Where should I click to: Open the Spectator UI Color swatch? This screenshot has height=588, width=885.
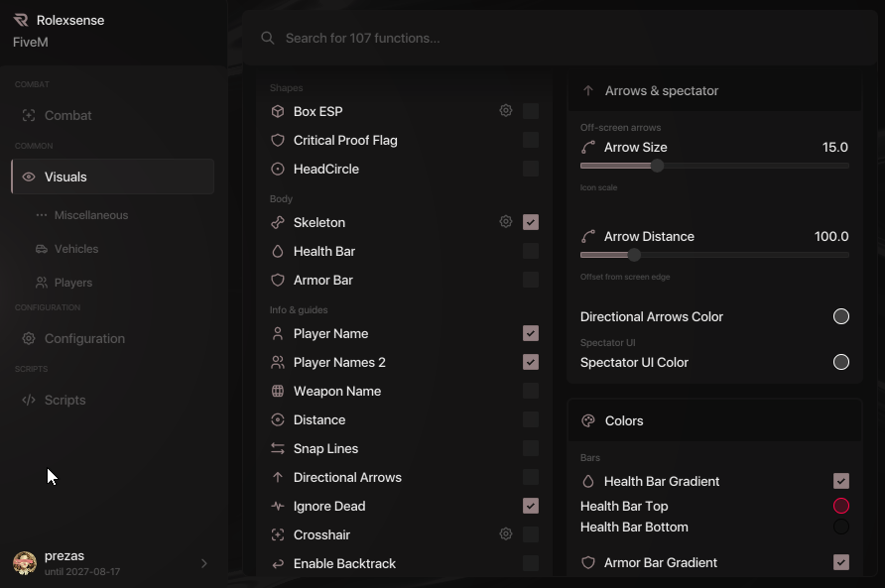click(x=841, y=362)
